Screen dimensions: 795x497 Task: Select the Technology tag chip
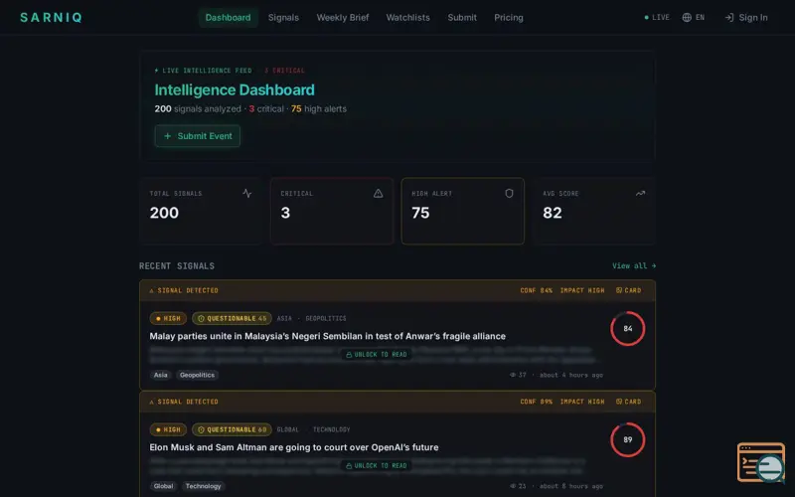[x=203, y=486]
